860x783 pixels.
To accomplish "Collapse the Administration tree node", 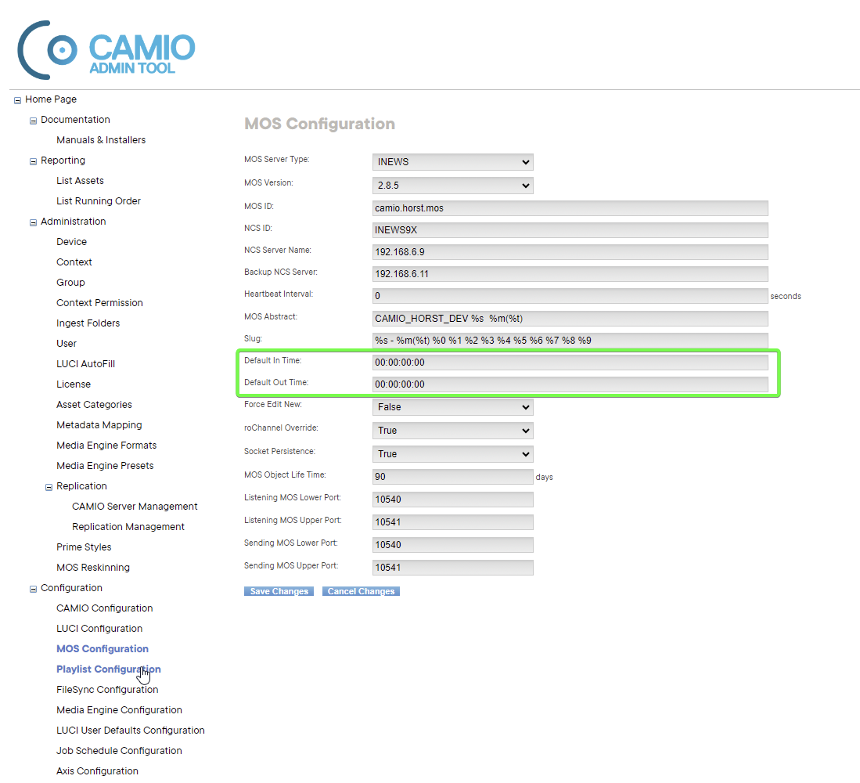I will [x=34, y=222].
